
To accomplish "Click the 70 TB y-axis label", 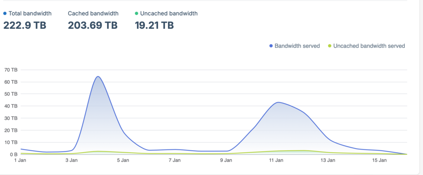I will [11, 70].
